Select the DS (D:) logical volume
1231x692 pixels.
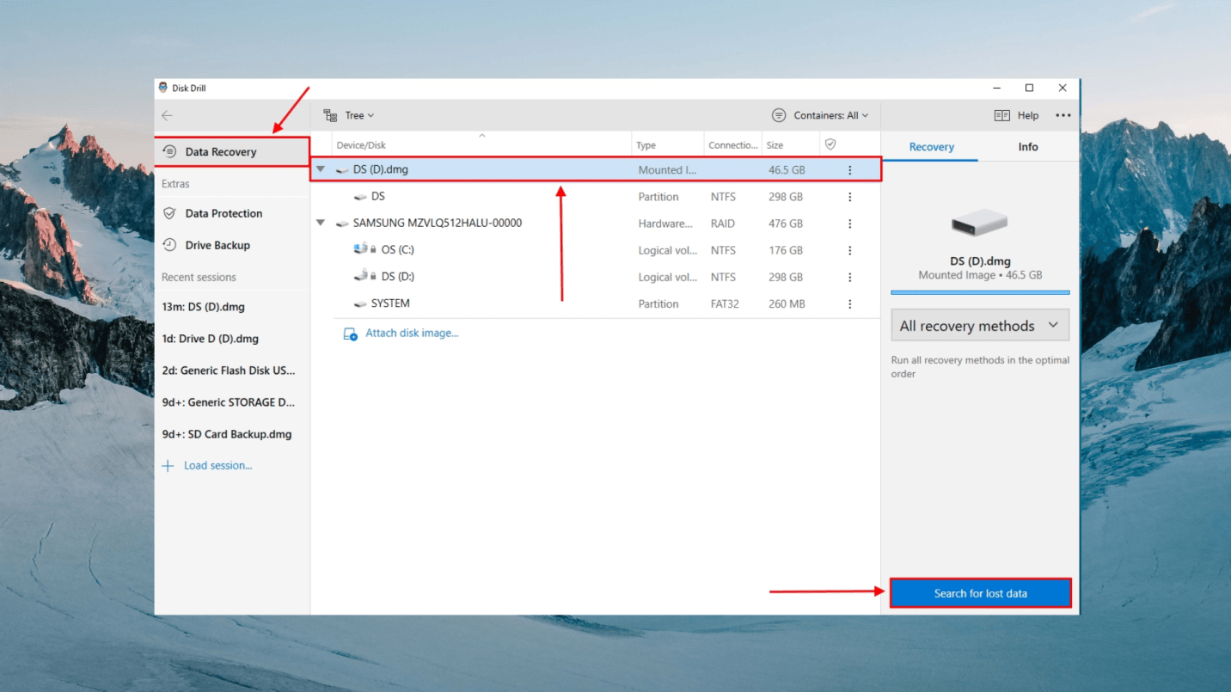[x=596, y=277]
